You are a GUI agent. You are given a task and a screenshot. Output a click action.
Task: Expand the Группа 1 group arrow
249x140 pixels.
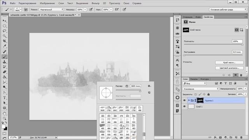tap(189, 100)
